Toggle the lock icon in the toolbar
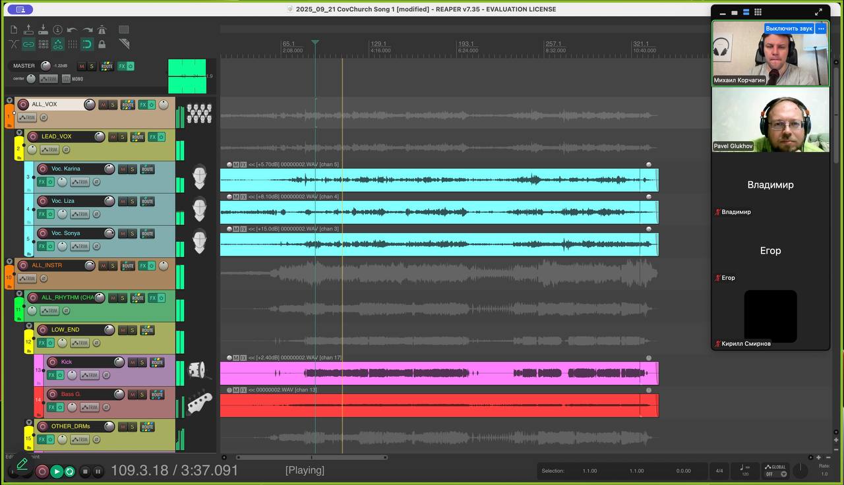 coord(102,44)
